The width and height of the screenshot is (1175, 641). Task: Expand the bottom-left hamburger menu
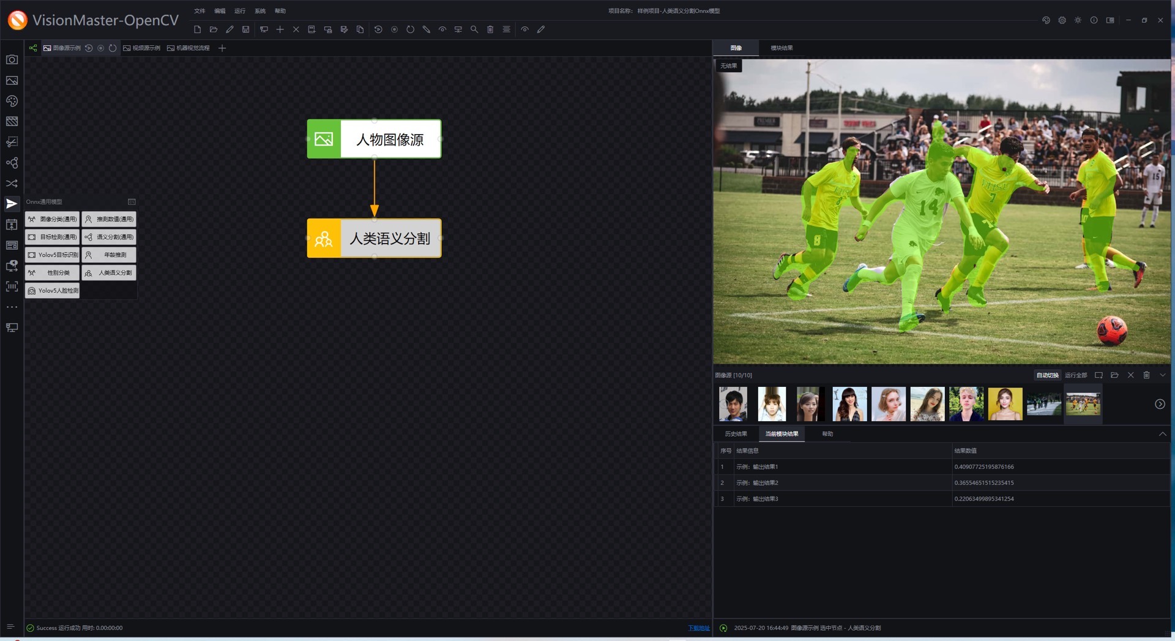[x=10, y=627]
